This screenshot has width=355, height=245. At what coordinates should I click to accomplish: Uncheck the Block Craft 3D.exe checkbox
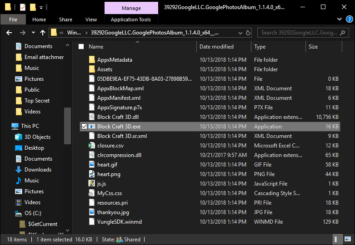[x=83, y=127]
